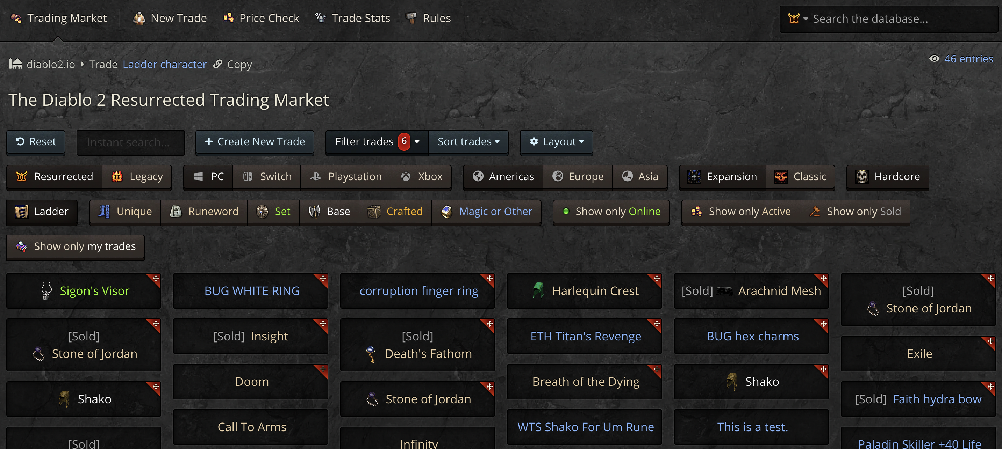Click Create New Trade button
Screen dimensions: 1002x449
[255, 142]
